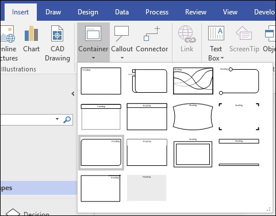Expand the Callout dropdown arrow
This screenshot has height=216, width=276.
[122, 58]
